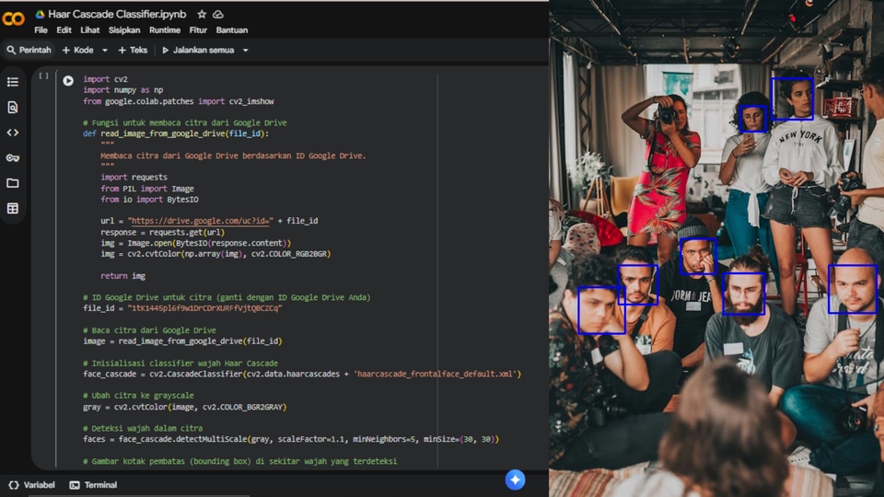The width and height of the screenshot is (884, 497).
Task: Star the Haar Cascade Classifier notebook
Action: pyautogui.click(x=202, y=15)
